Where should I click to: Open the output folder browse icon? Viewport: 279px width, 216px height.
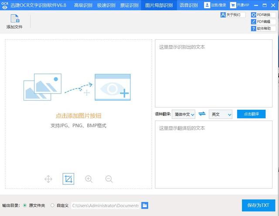coord(145,206)
